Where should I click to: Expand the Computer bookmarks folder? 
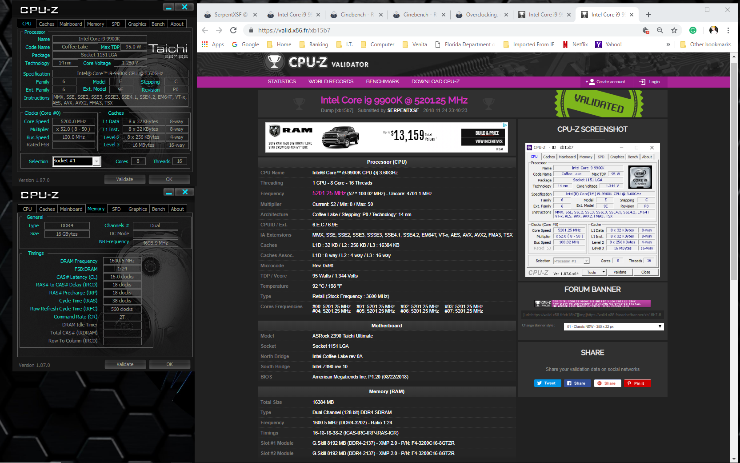click(x=377, y=44)
